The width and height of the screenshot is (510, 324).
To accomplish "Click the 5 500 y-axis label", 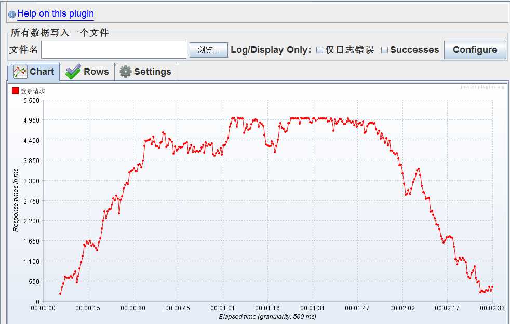I will point(31,101).
